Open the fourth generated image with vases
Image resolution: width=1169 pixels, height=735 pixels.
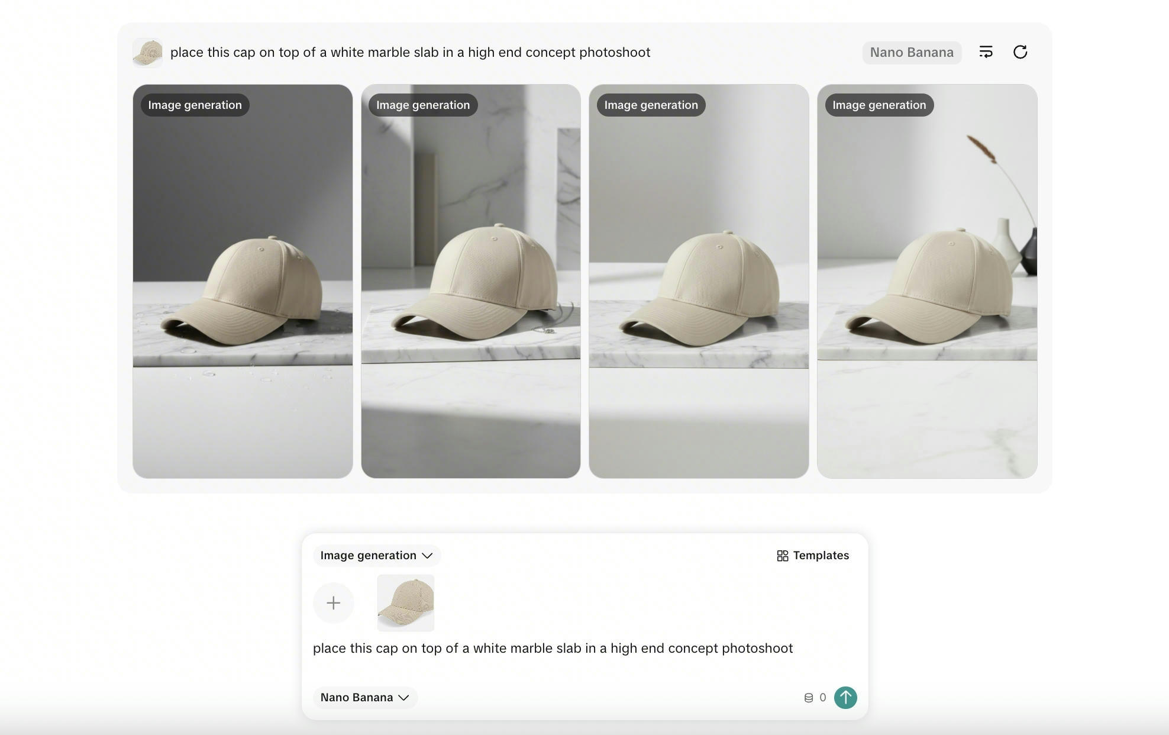click(927, 281)
